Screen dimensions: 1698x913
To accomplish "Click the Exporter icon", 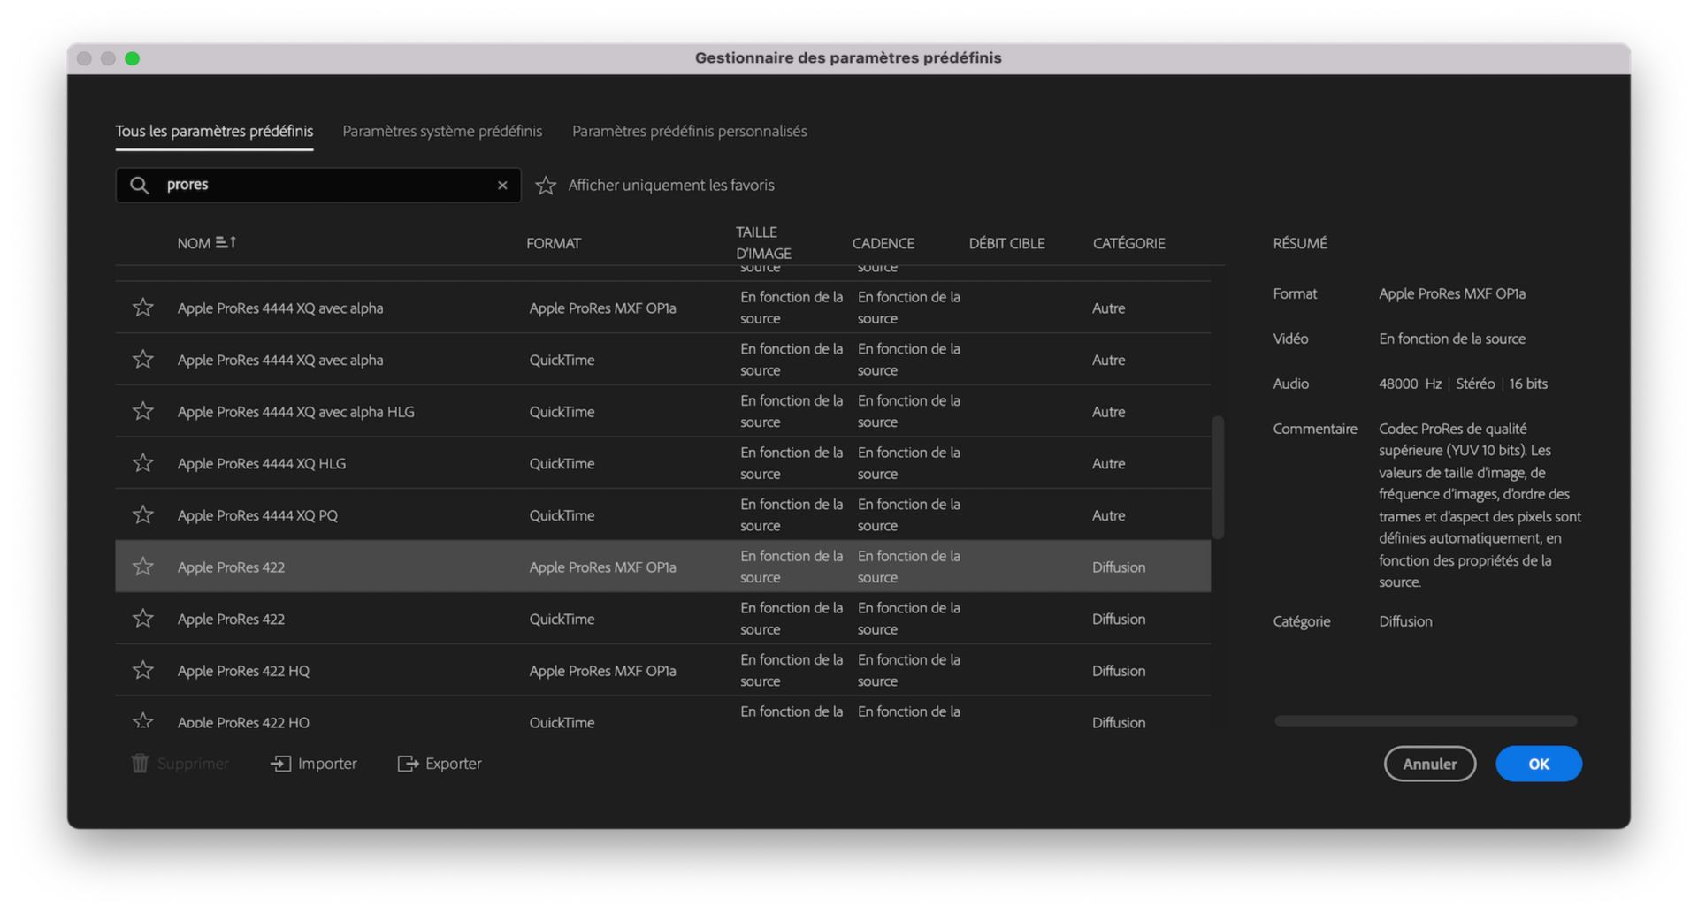I will 408,763.
